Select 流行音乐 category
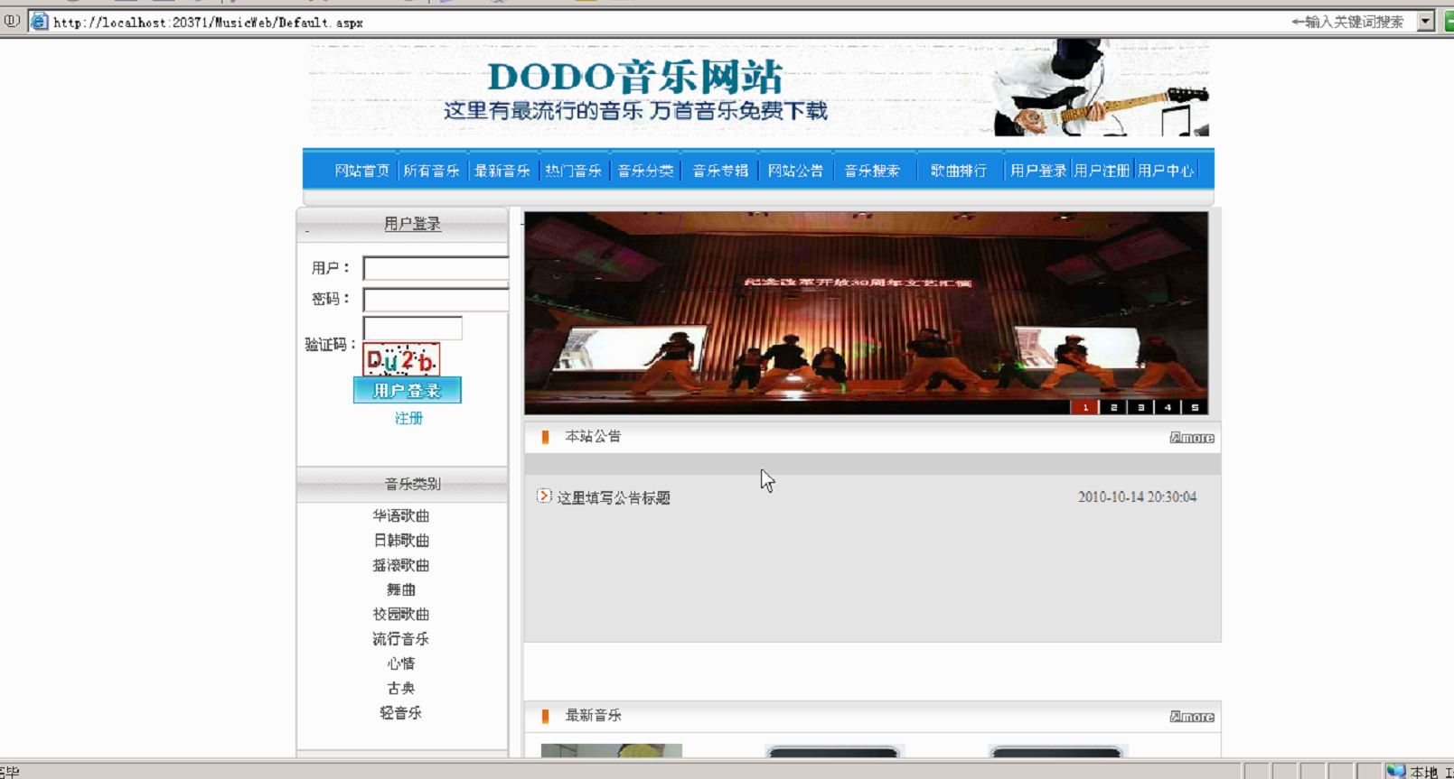The image size is (1454, 779). tap(401, 639)
